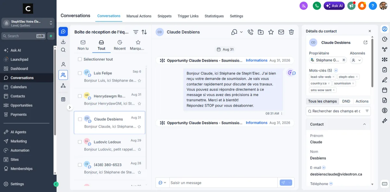The height and width of the screenshot is (192, 390).
Task: Collapse the Contact fields section
Action: pos(364,124)
